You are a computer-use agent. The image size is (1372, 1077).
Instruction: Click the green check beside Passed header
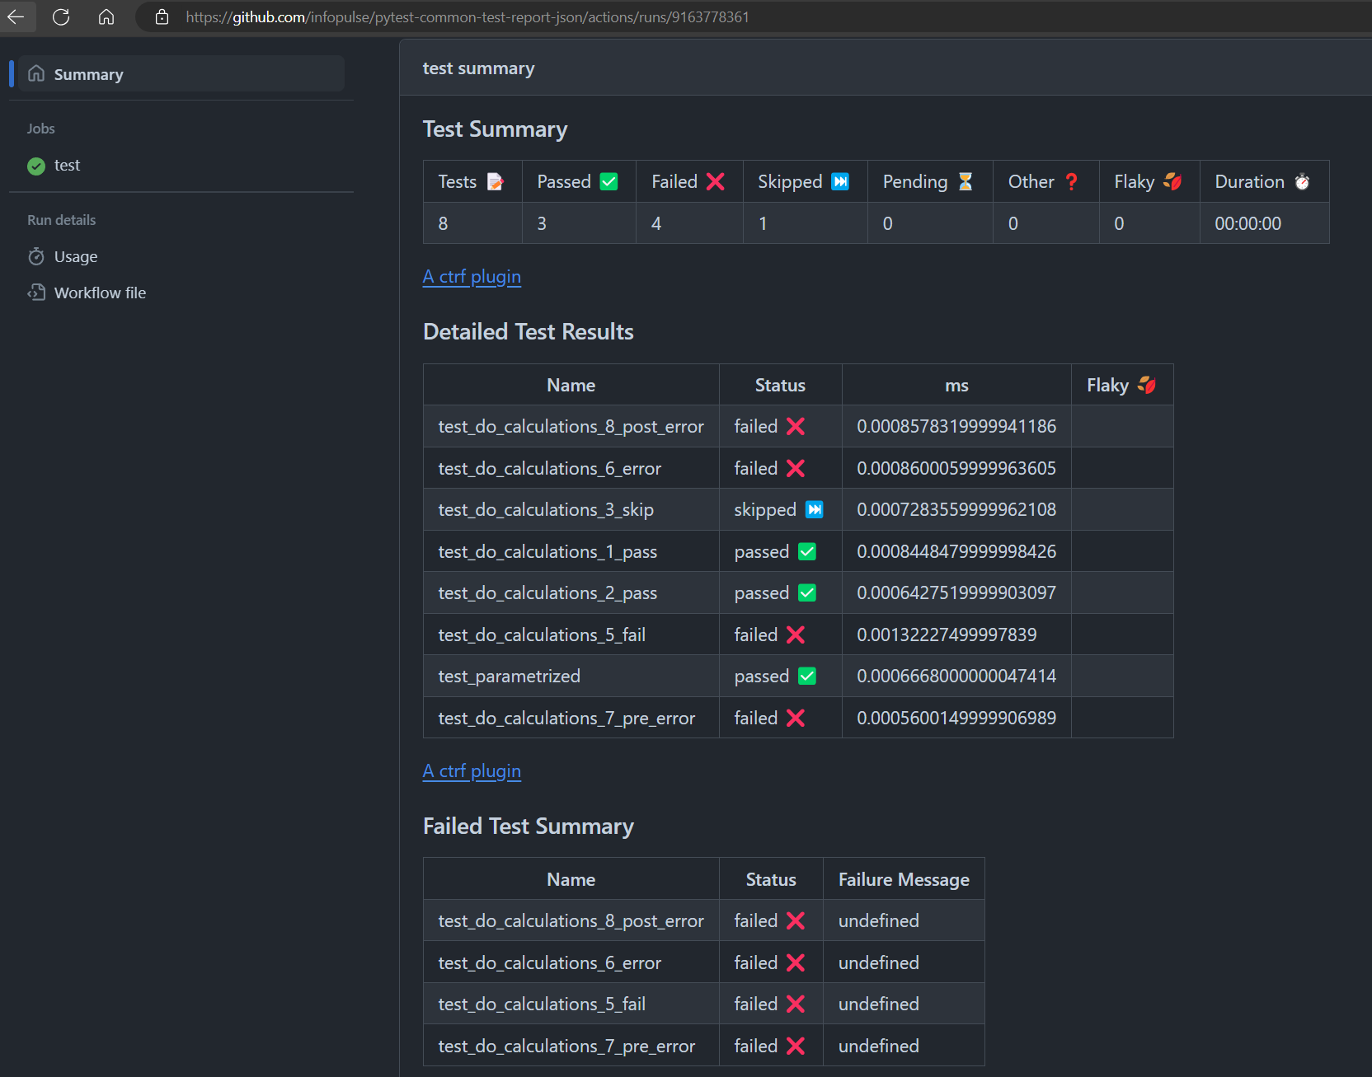(x=608, y=181)
